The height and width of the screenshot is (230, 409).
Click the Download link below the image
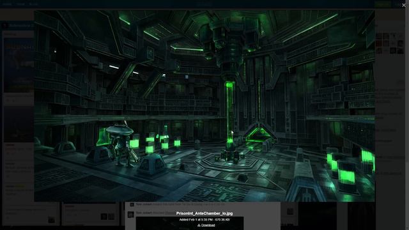point(208,226)
